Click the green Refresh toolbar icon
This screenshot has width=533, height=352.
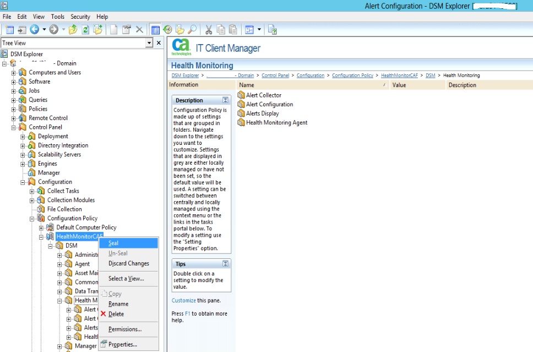[x=85, y=30]
